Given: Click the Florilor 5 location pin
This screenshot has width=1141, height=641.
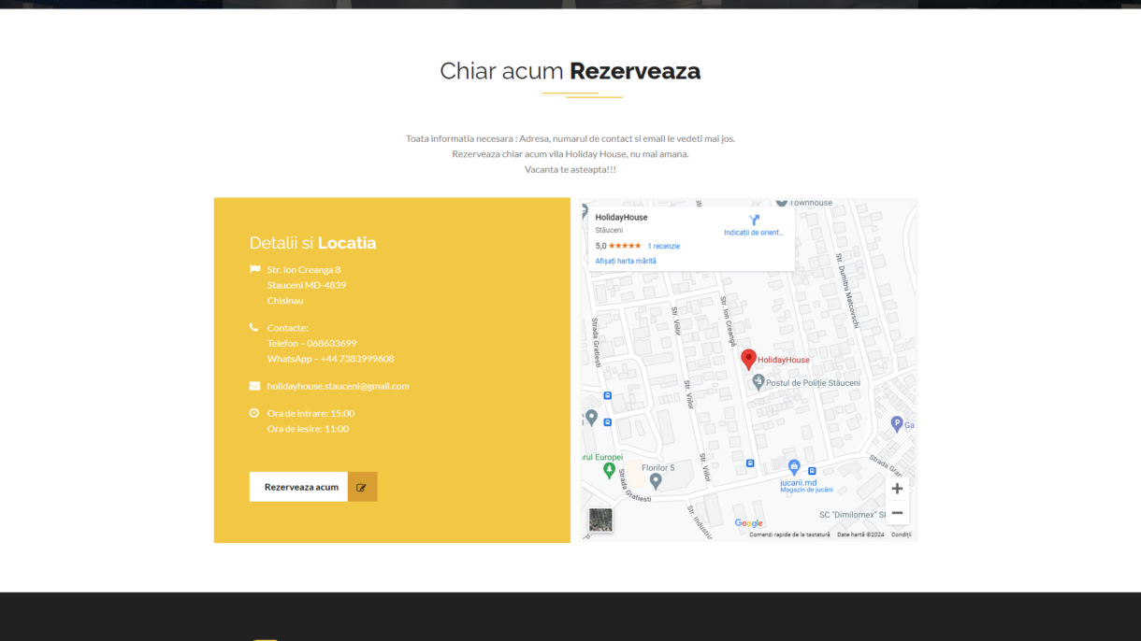Looking at the screenshot, I should point(656,481).
